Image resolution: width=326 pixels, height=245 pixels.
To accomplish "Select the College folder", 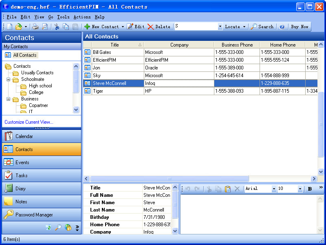I will tap(36, 92).
